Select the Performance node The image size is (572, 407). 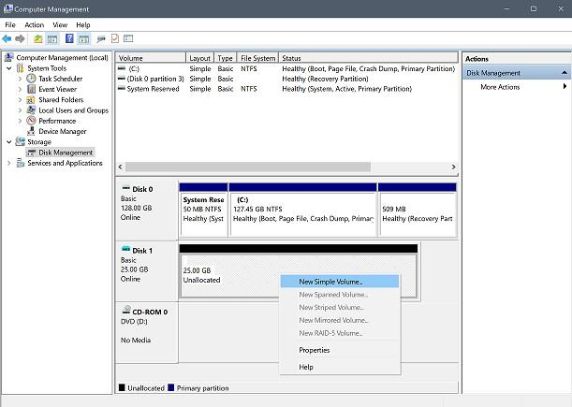pyautogui.click(x=57, y=121)
